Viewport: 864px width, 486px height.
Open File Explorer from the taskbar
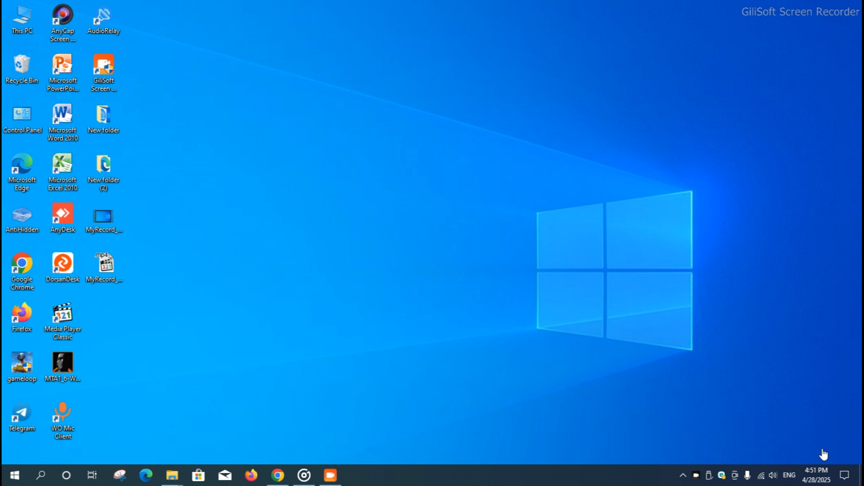coord(172,475)
